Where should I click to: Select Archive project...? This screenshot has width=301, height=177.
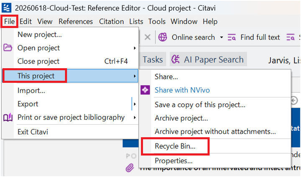point(215,118)
